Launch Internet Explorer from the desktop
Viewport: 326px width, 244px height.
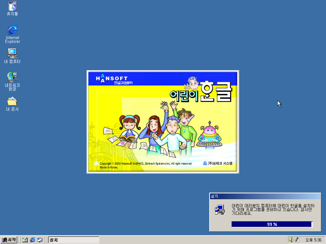coord(12,34)
